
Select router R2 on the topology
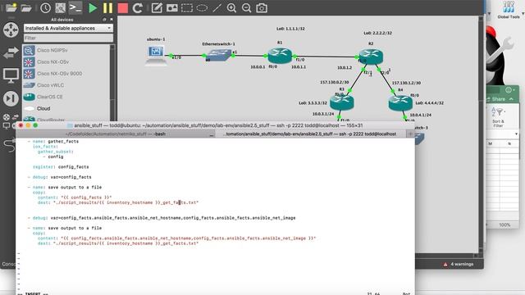tap(371, 57)
